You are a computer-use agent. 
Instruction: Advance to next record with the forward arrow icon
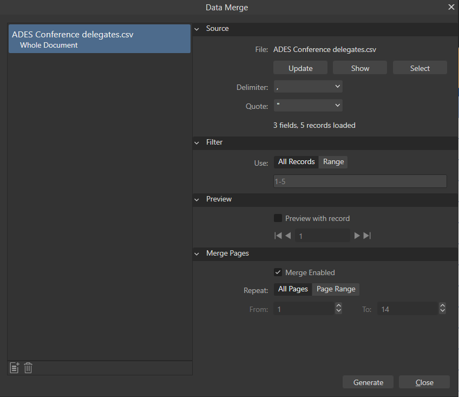[357, 235]
